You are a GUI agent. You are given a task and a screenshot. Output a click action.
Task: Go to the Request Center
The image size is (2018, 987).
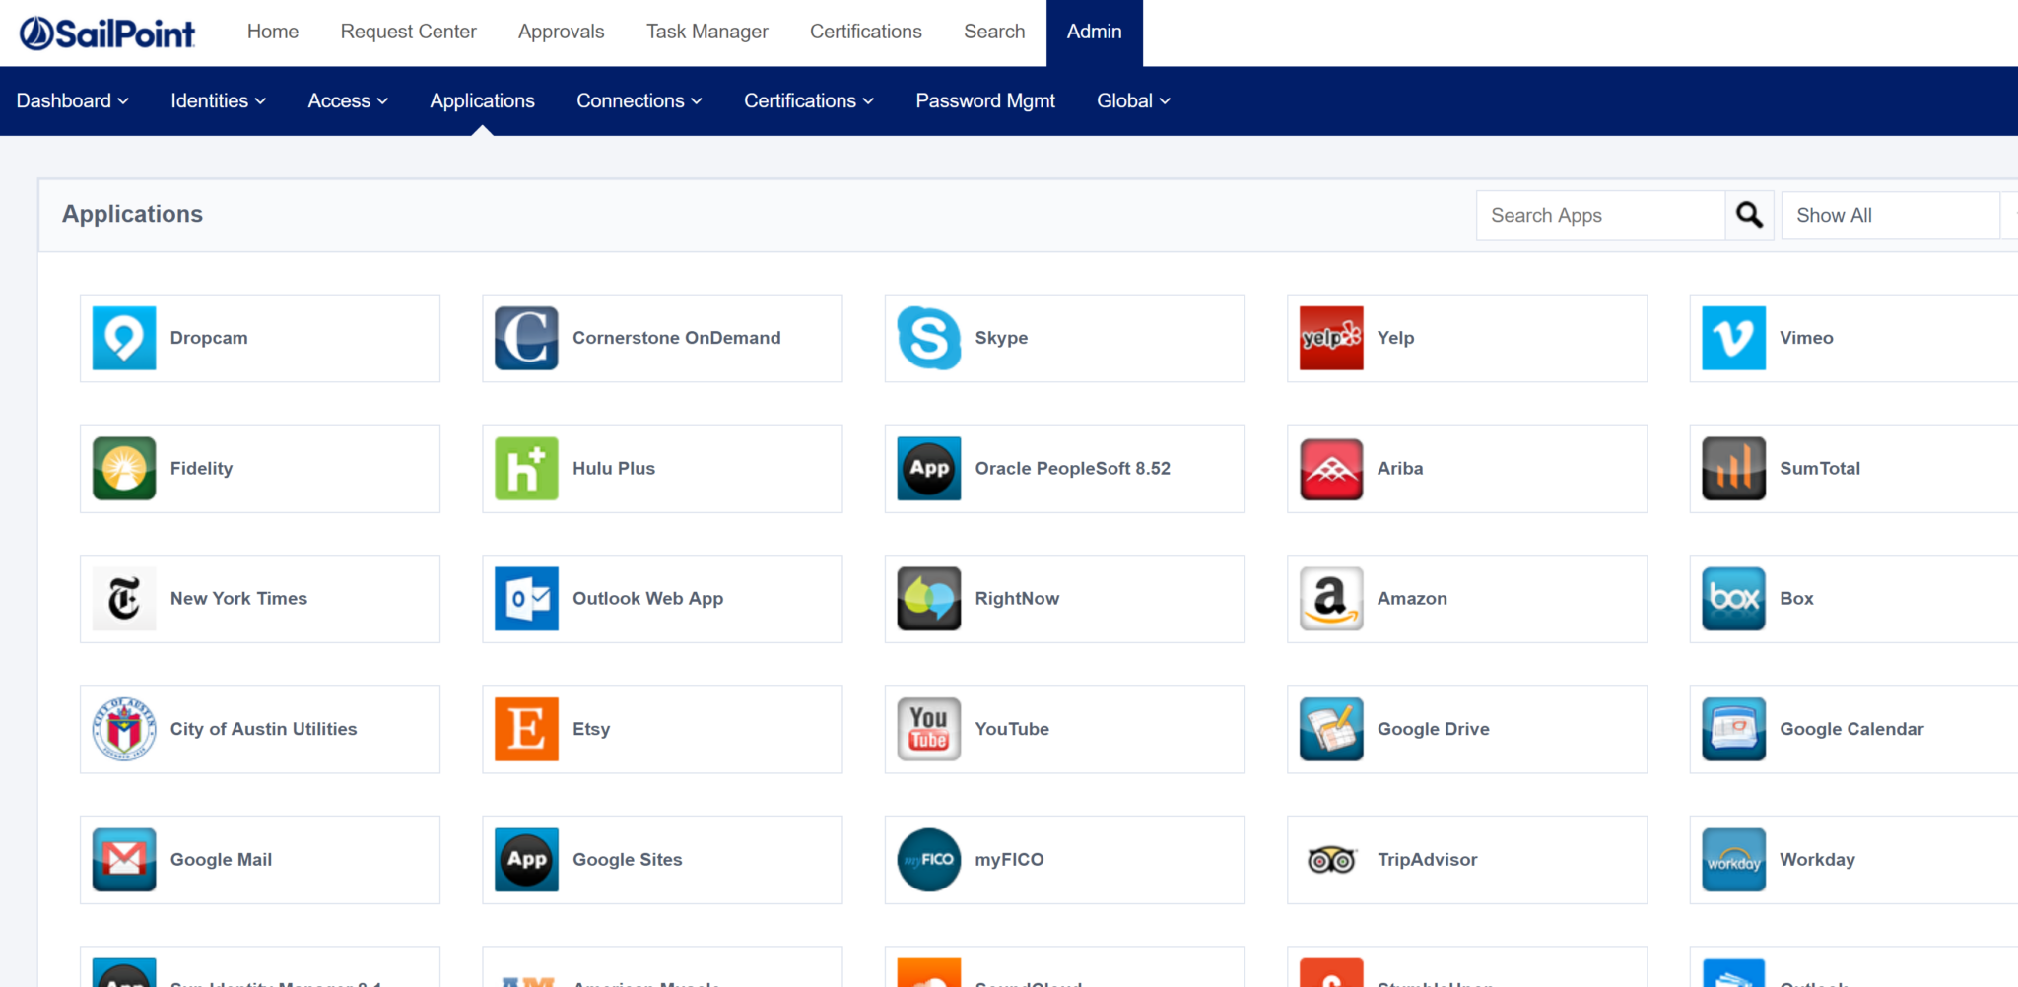(x=408, y=32)
